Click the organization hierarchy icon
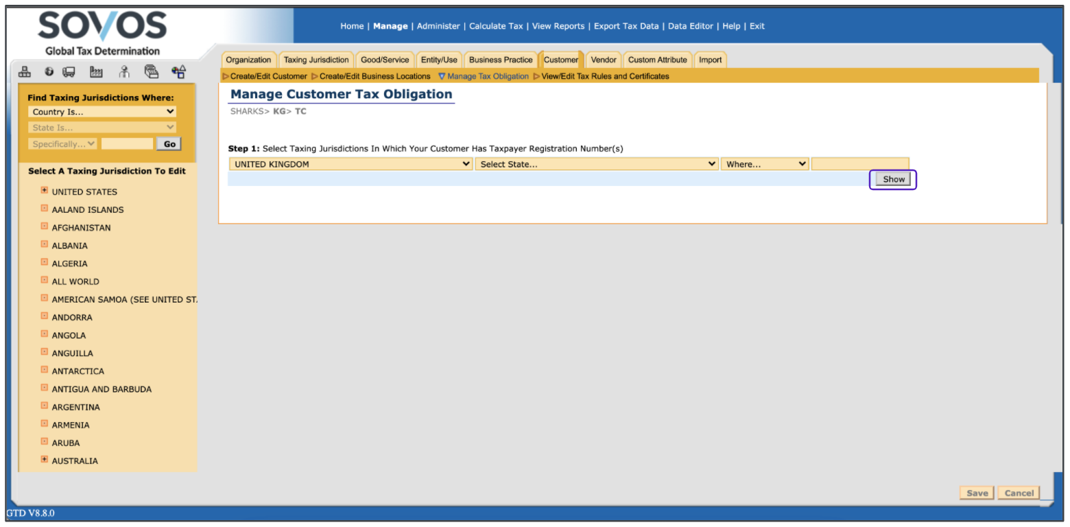 [x=25, y=71]
